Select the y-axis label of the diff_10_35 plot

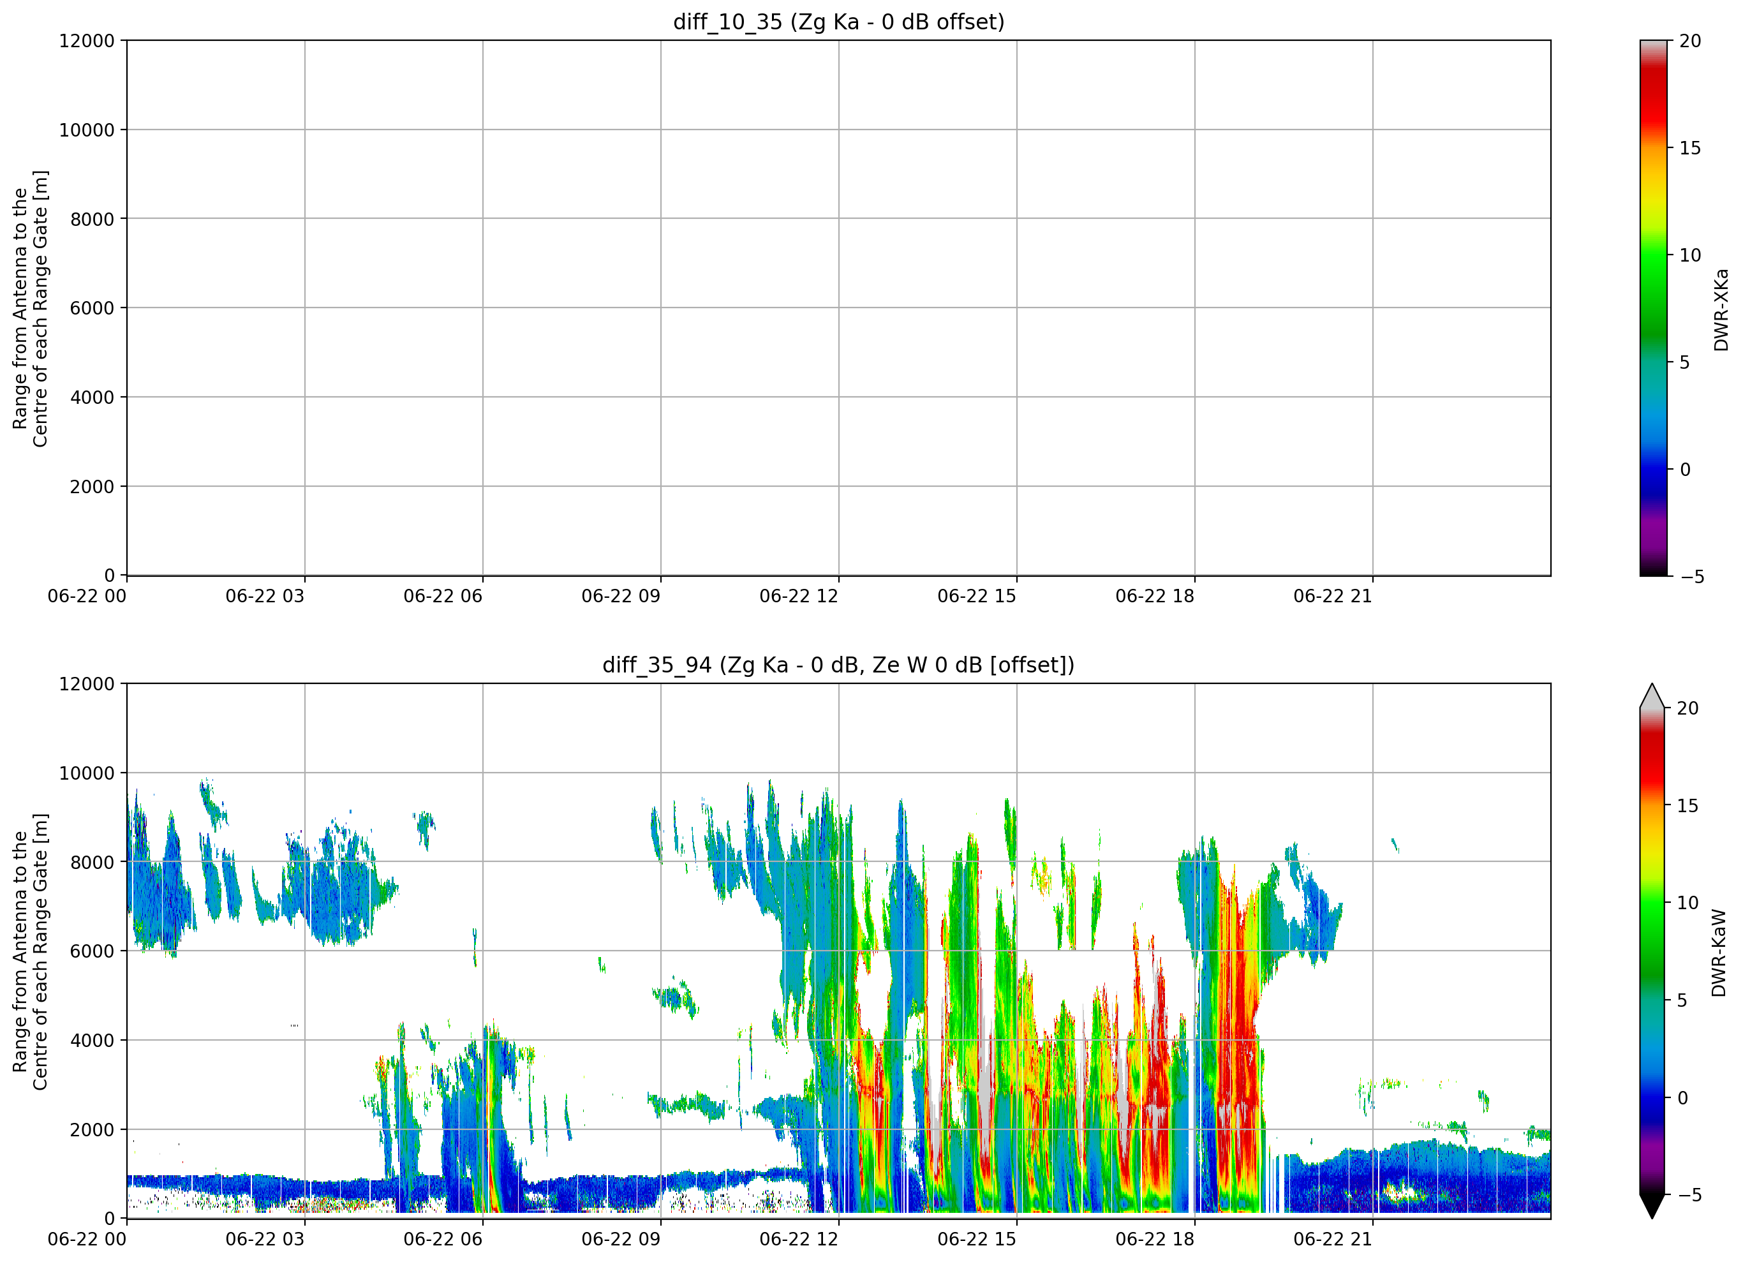(30, 308)
